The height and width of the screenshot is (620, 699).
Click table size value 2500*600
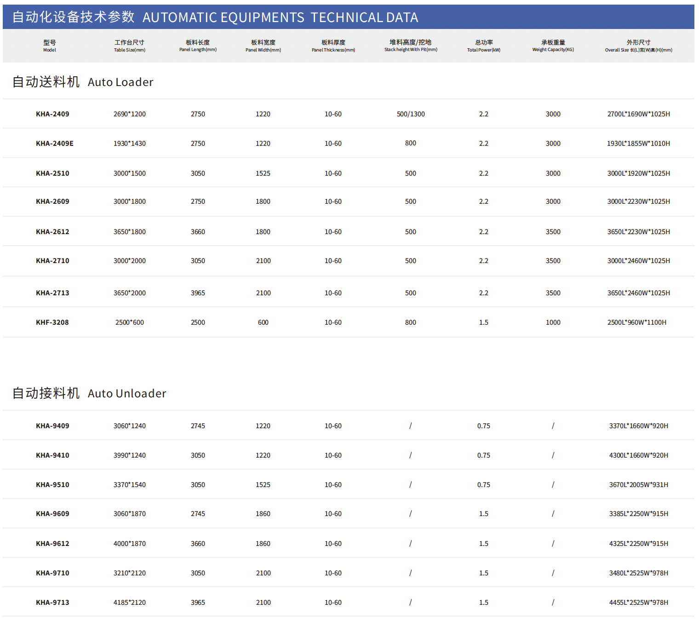[130, 322]
